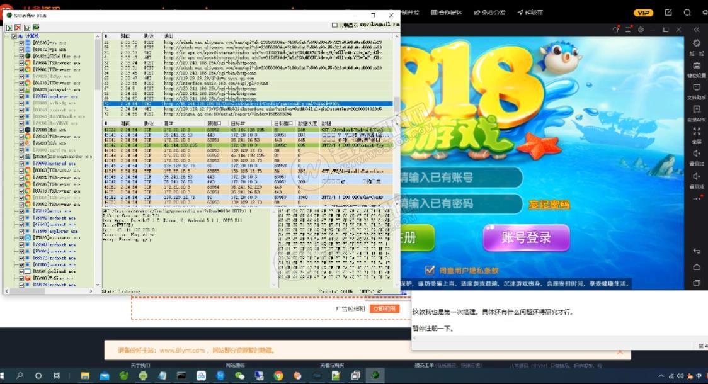Image resolution: width=708 pixels, height=384 pixels.
Task: Open Task View on taskbar
Action: [57, 375]
